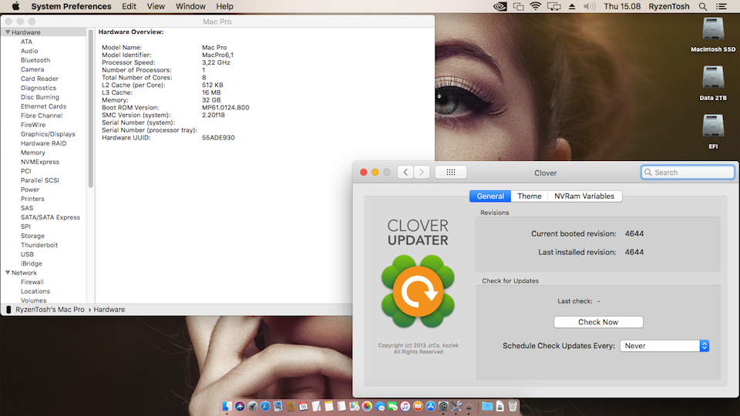This screenshot has width=740, height=416.
Task: Click the NVIDIA eye menu bar icon
Action: pyautogui.click(x=499, y=7)
